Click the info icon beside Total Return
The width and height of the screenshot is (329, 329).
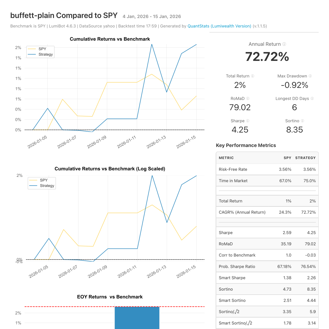point(253,76)
